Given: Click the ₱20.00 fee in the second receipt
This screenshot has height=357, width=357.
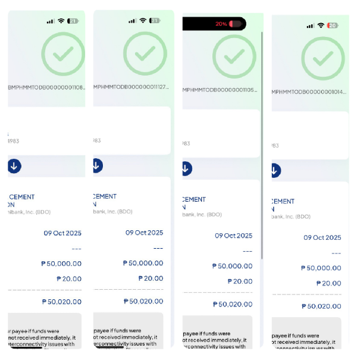Looking at the screenshot, I should point(151,278).
